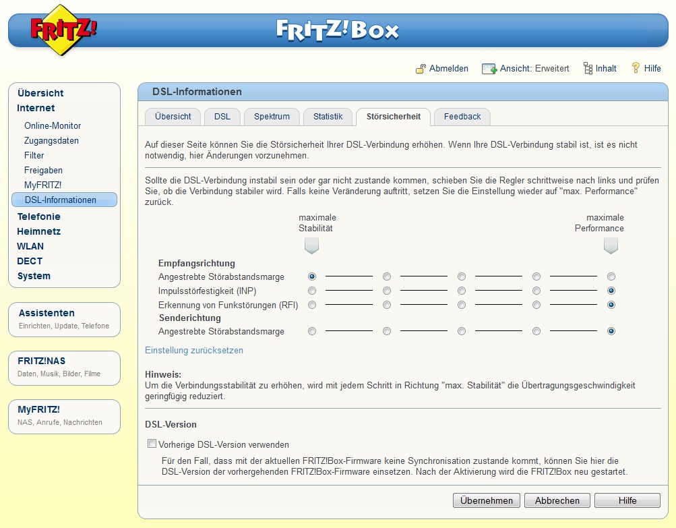676x528 pixels.
Task: Select DSL-Informationen in sidebar
Action: 65,200
